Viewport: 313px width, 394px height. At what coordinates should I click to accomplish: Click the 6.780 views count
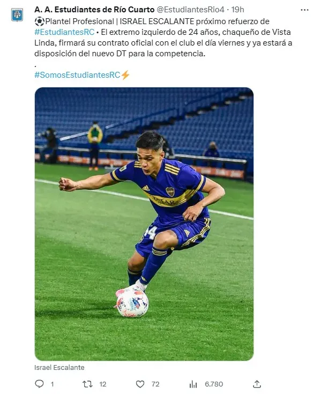pyautogui.click(x=214, y=384)
